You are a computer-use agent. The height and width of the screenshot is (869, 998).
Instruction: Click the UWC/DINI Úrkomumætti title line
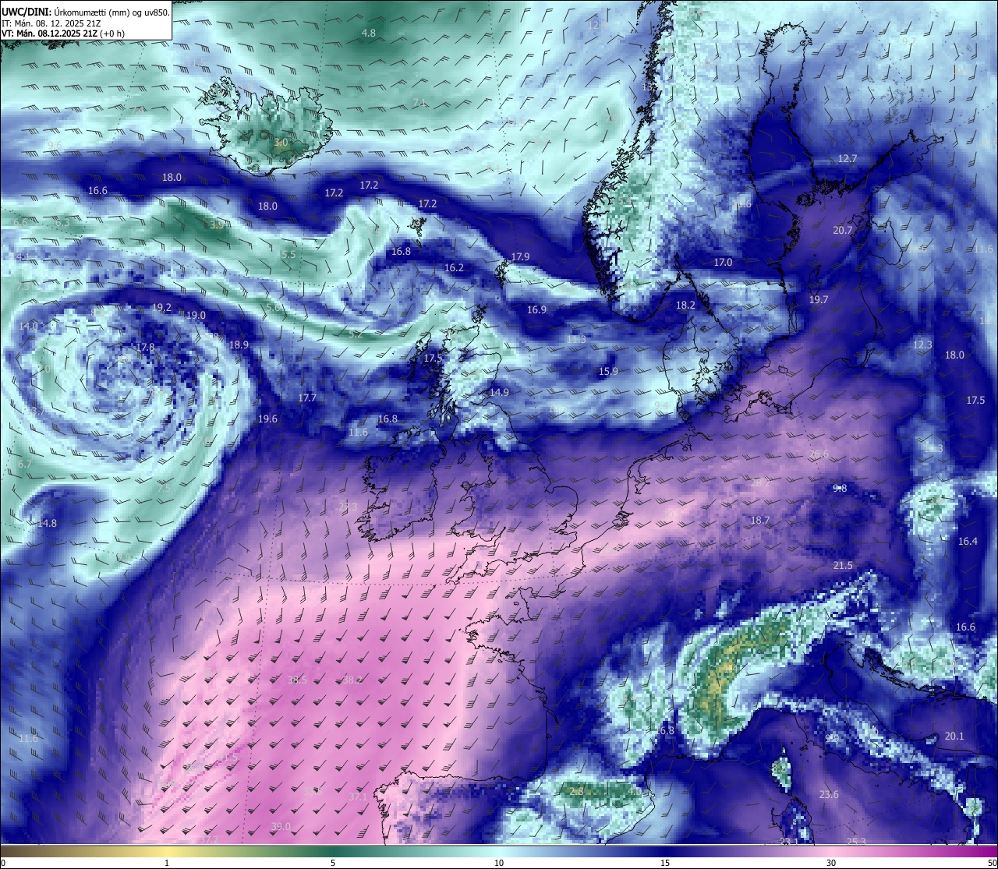(86, 12)
